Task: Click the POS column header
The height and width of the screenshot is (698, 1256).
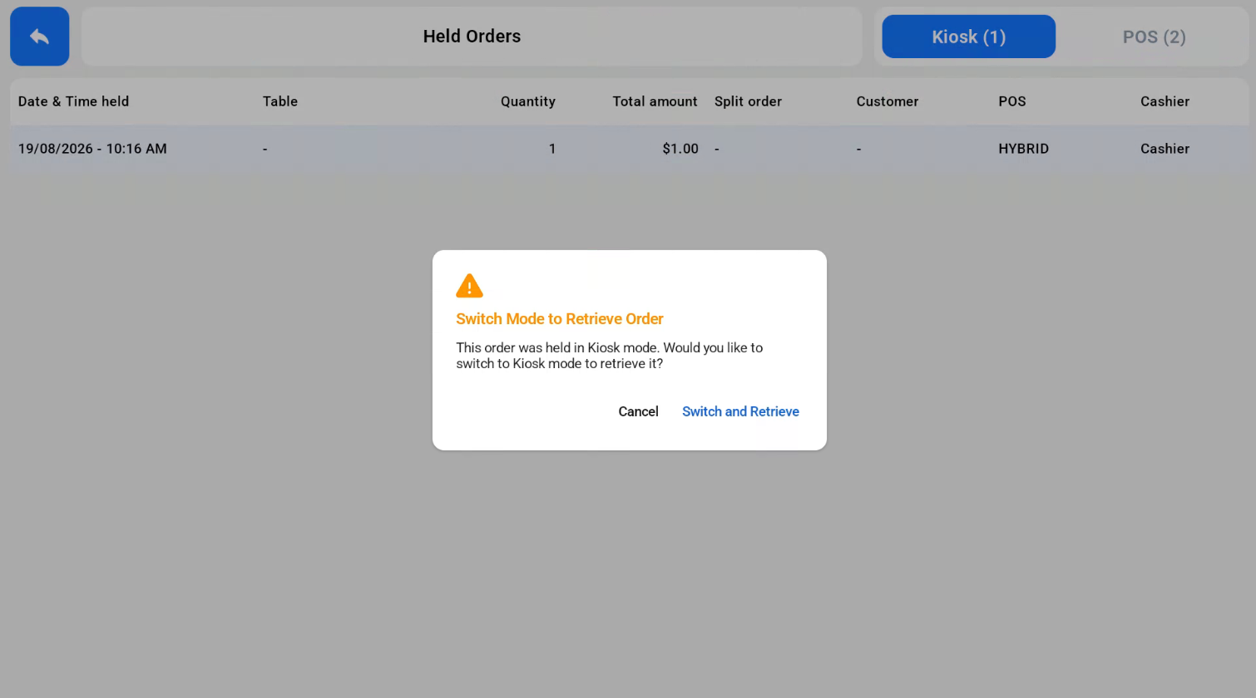Action: [x=1012, y=101]
